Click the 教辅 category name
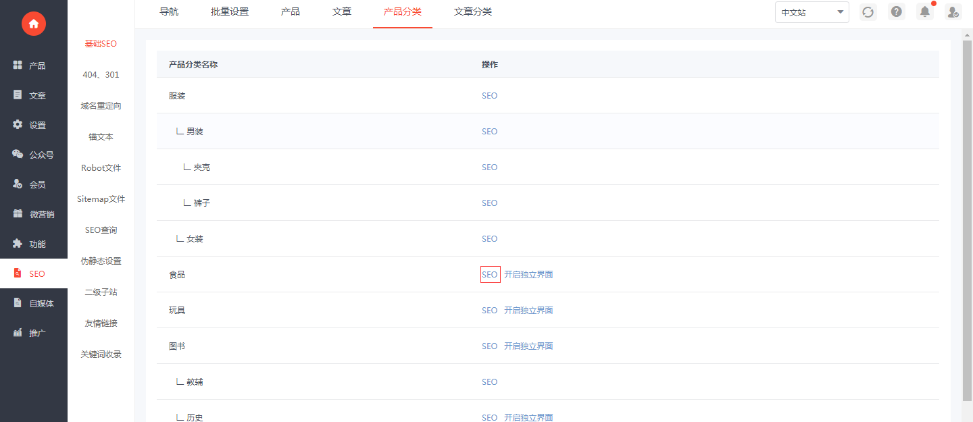Image resolution: width=973 pixels, height=422 pixels. tap(195, 382)
